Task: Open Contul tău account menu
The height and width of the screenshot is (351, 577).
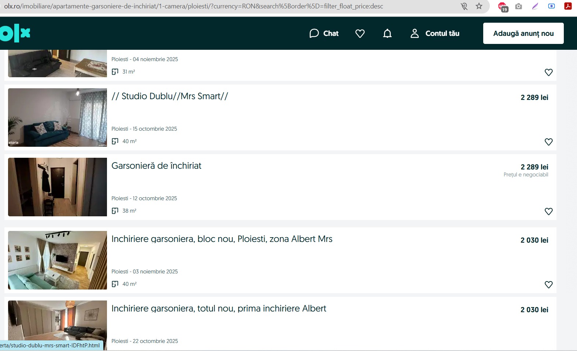Action: click(x=442, y=33)
